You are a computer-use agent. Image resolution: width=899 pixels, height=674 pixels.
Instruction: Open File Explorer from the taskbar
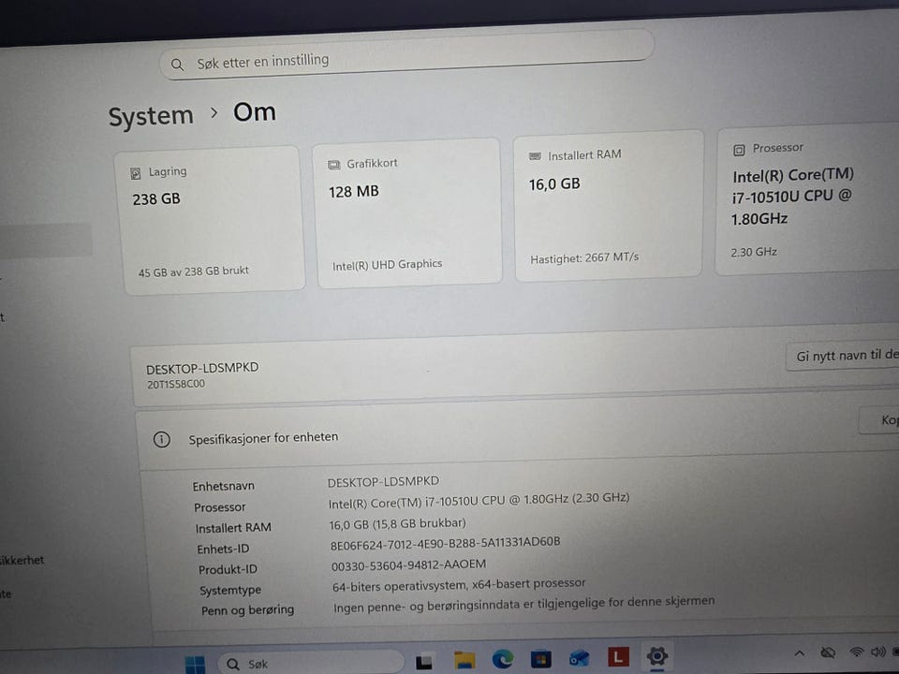464,660
